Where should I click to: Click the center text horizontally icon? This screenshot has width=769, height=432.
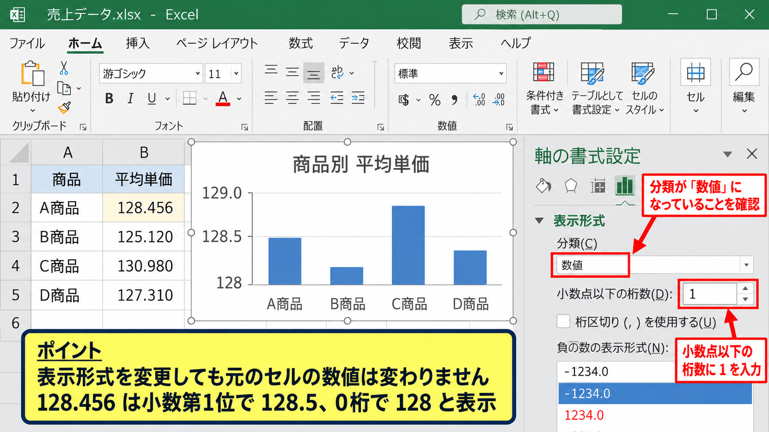(293, 98)
